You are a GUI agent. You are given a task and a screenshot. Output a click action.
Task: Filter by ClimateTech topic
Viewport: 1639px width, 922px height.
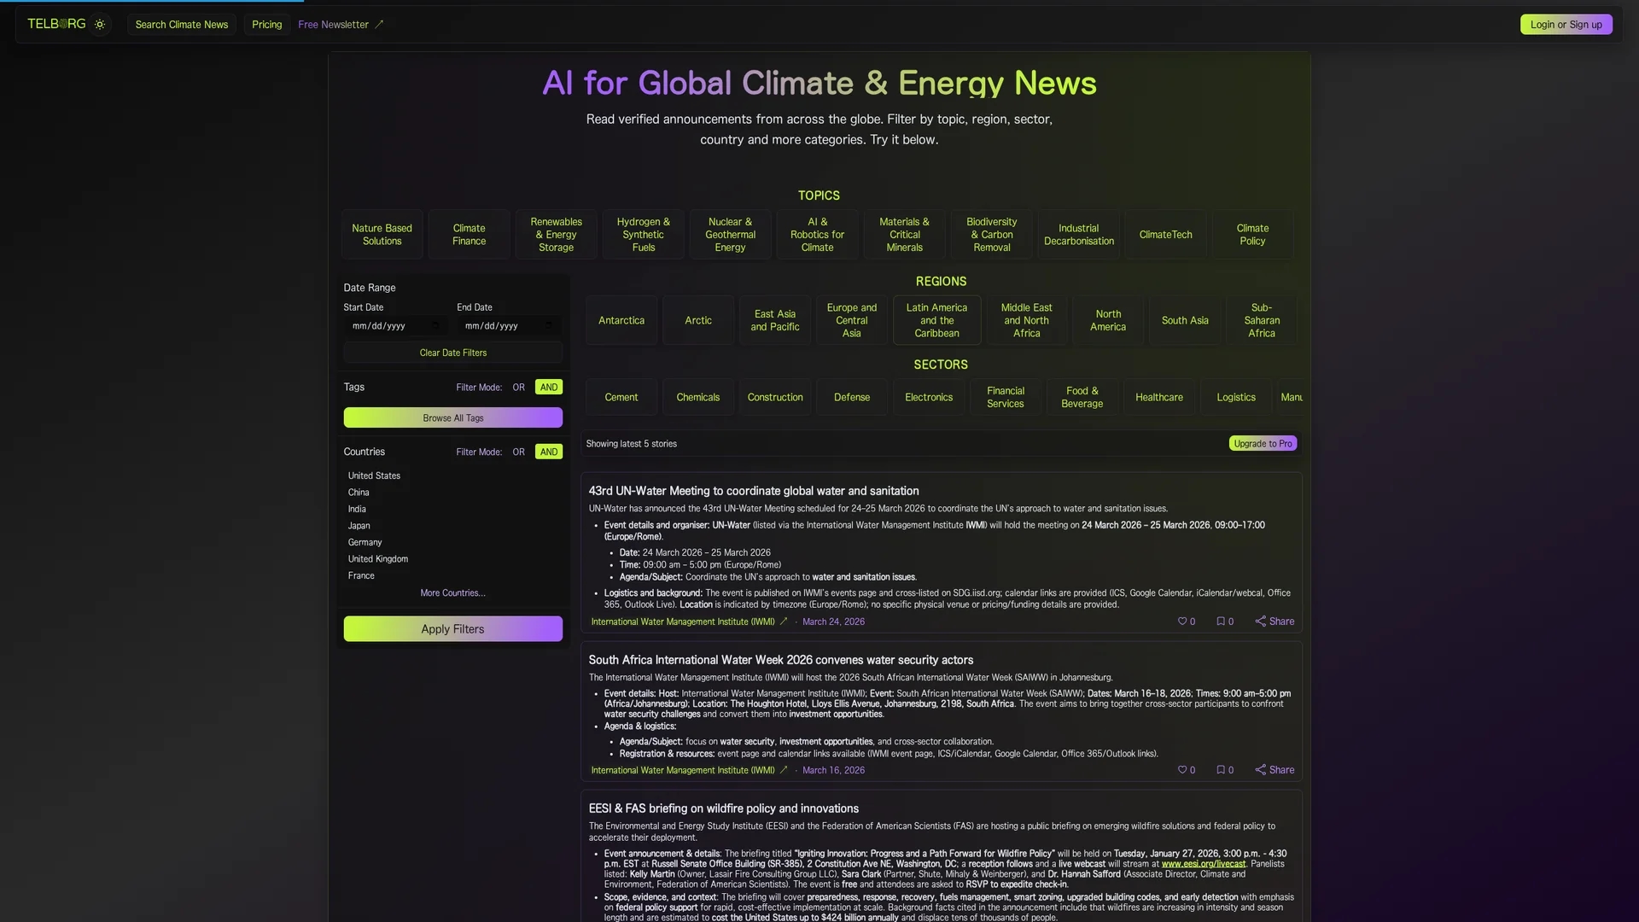click(x=1166, y=235)
